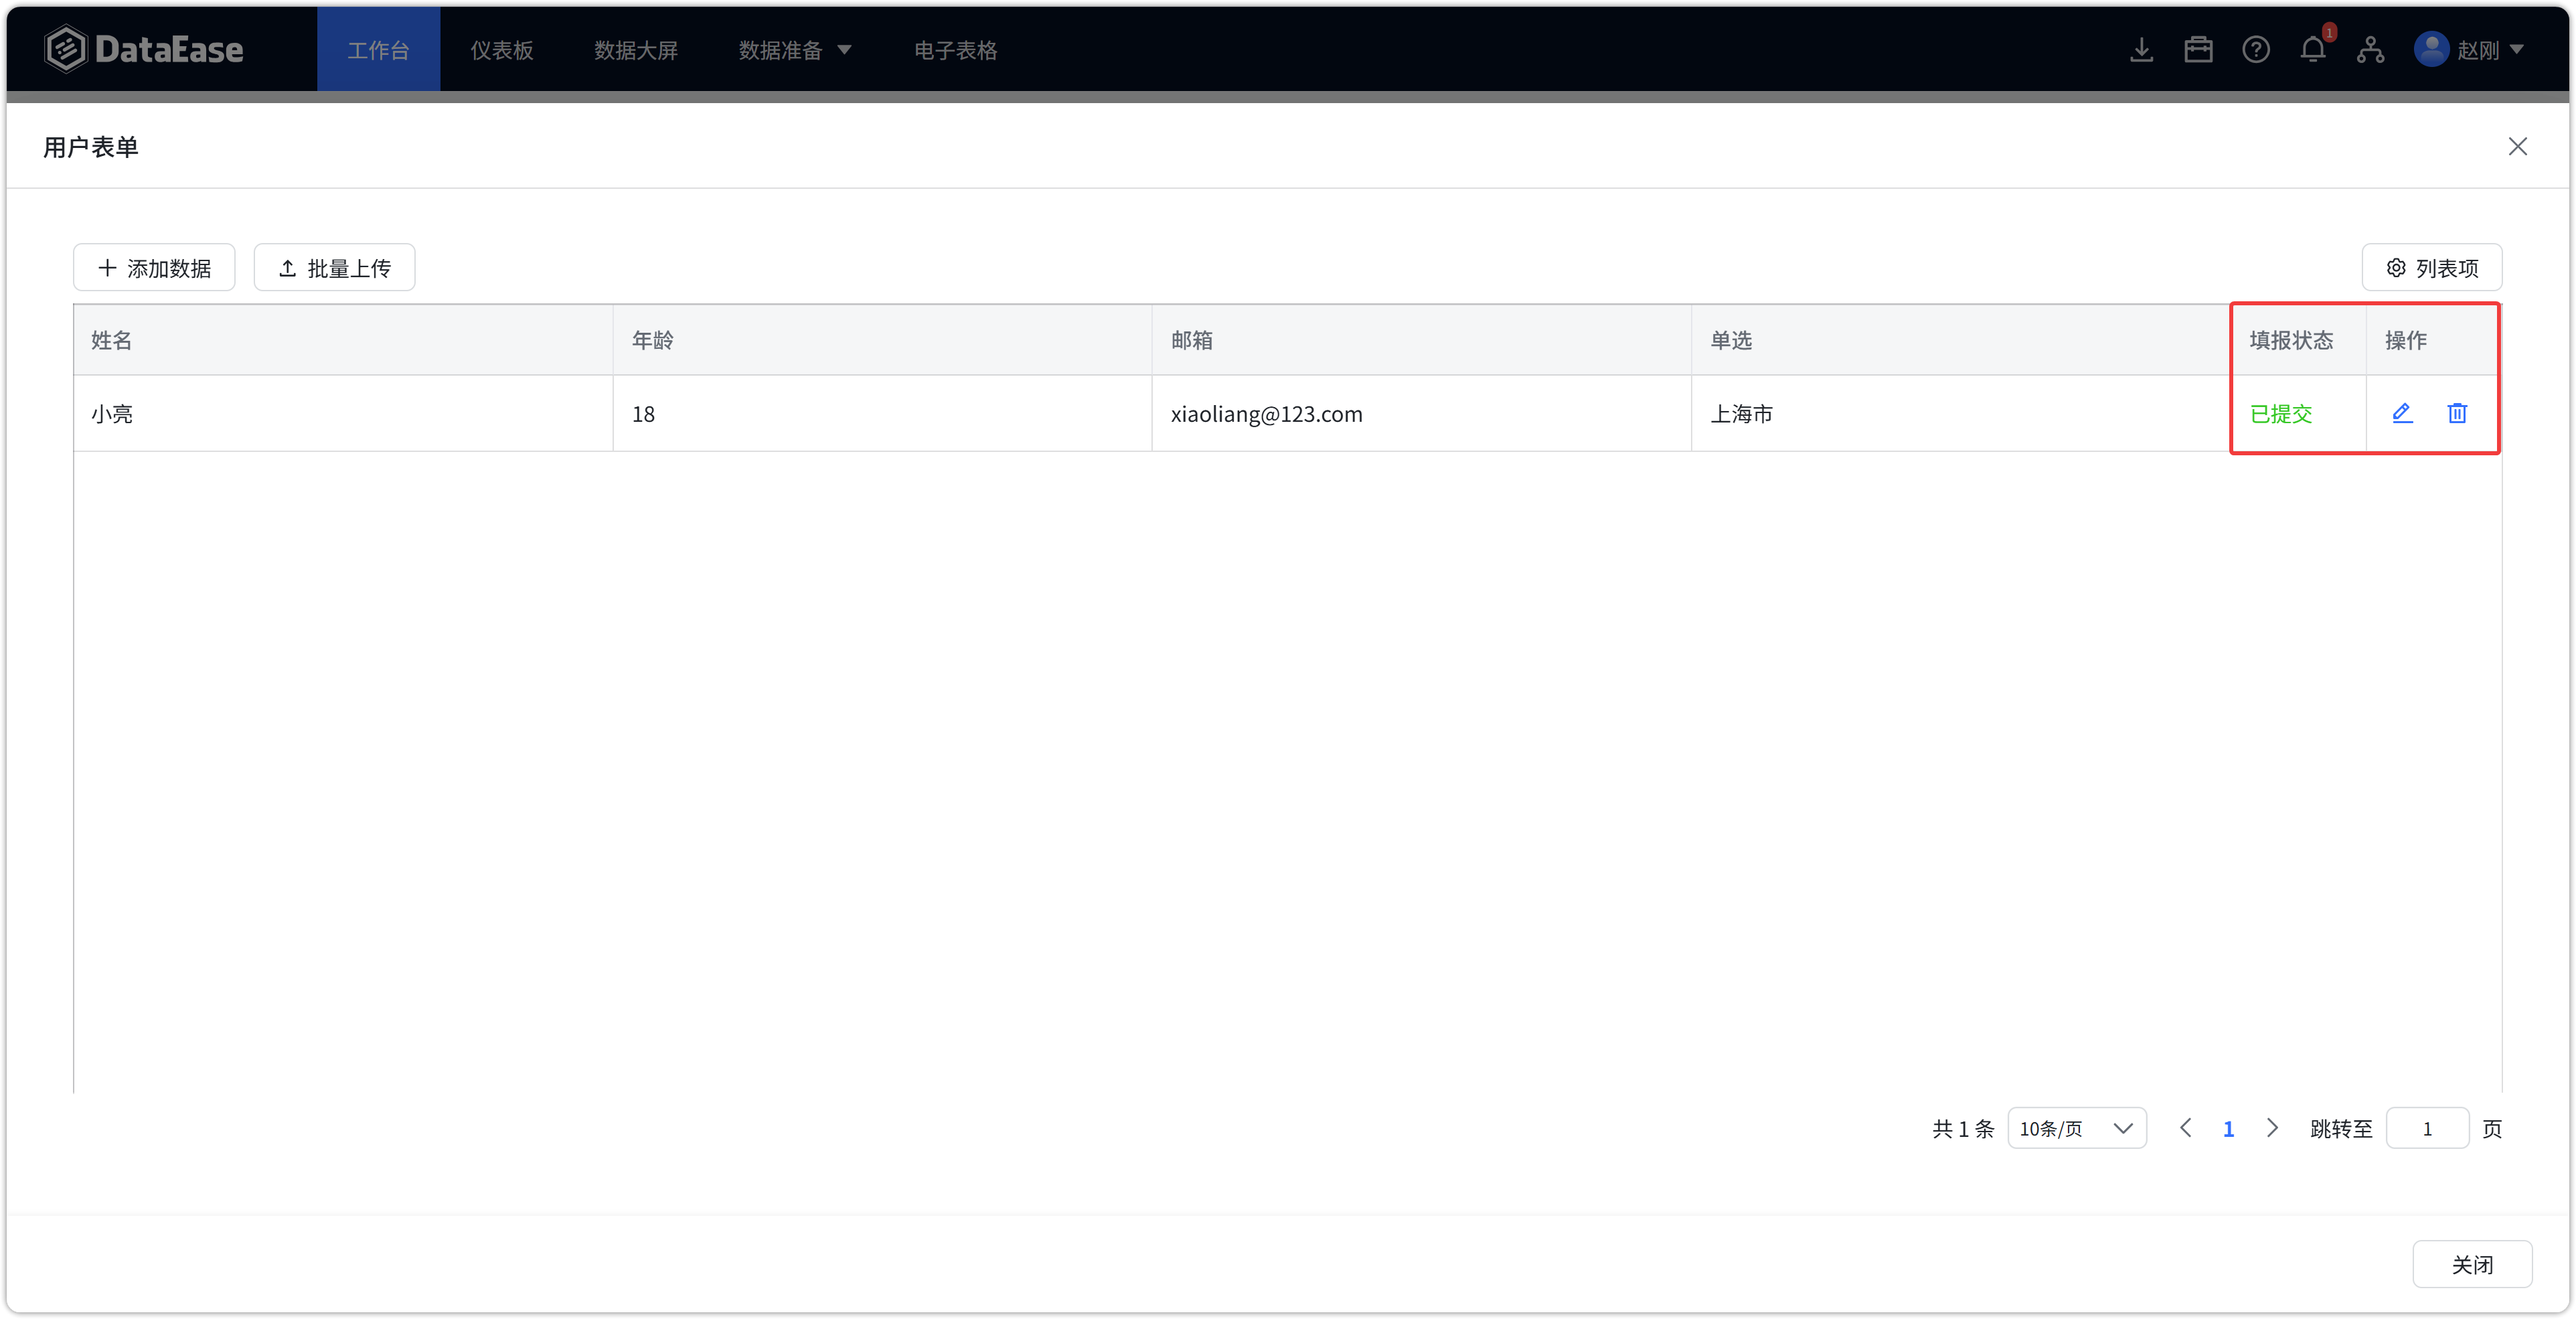This screenshot has width=2576, height=1319.
Task: Click the 添加数据 button
Action: [154, 268]
